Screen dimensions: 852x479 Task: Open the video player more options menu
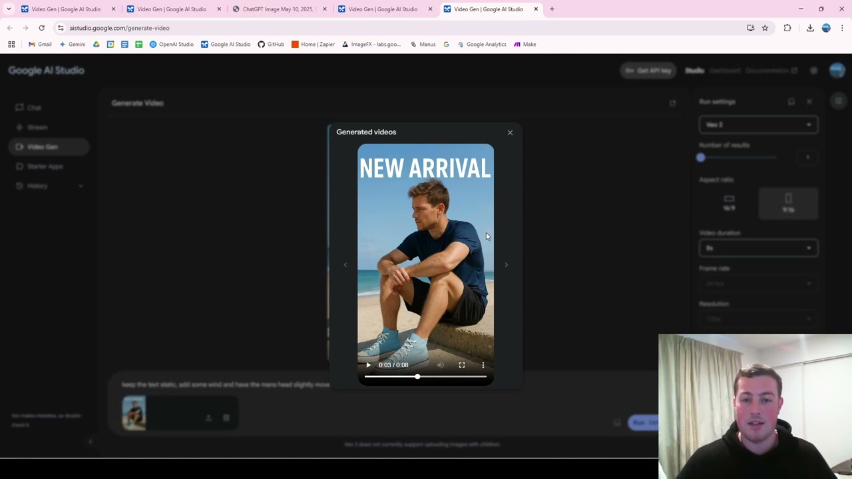(483, 365)
